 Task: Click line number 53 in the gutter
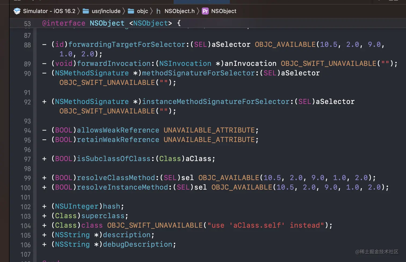[27, 24]
